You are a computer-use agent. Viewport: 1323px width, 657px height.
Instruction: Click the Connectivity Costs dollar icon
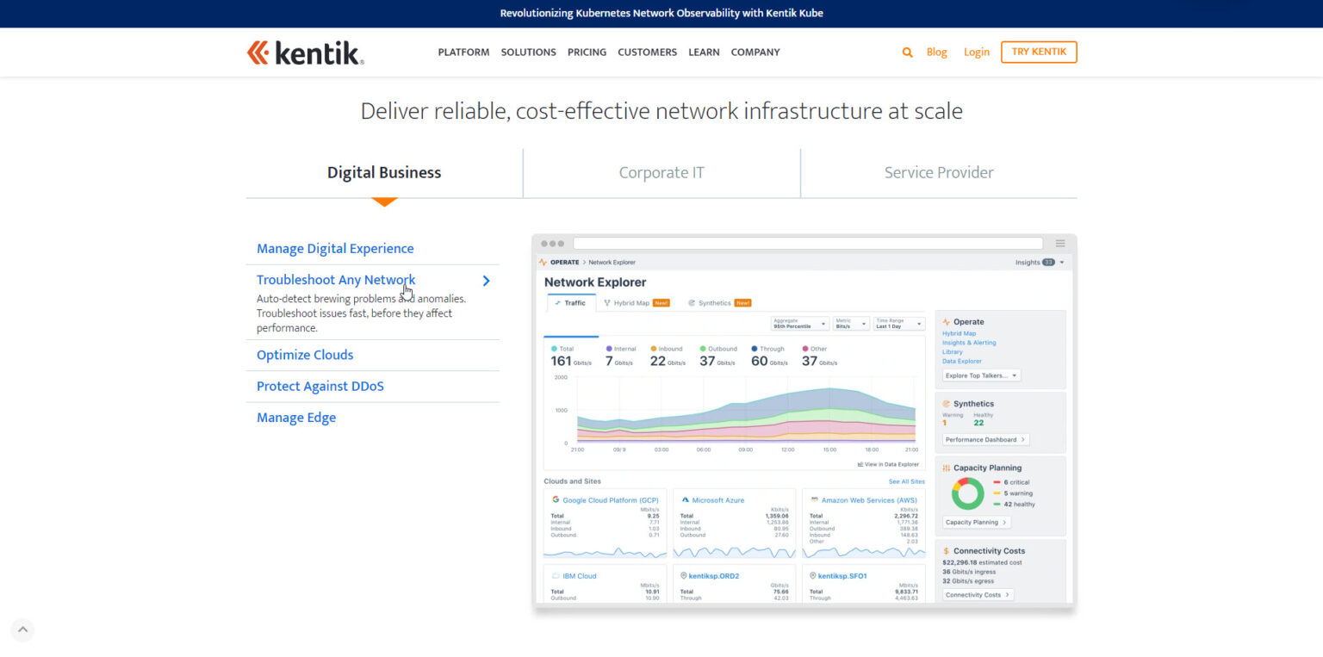tap(946, 551)
